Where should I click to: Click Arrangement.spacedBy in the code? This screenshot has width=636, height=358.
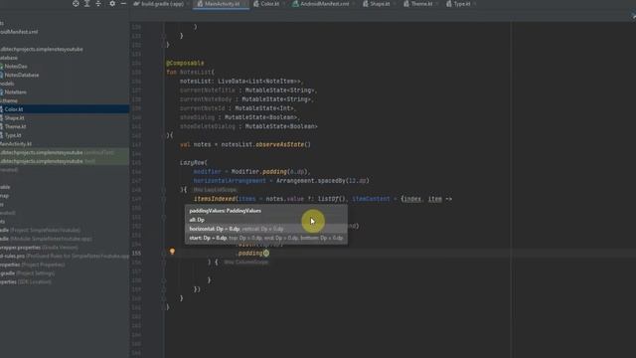[x=311, y=181]
